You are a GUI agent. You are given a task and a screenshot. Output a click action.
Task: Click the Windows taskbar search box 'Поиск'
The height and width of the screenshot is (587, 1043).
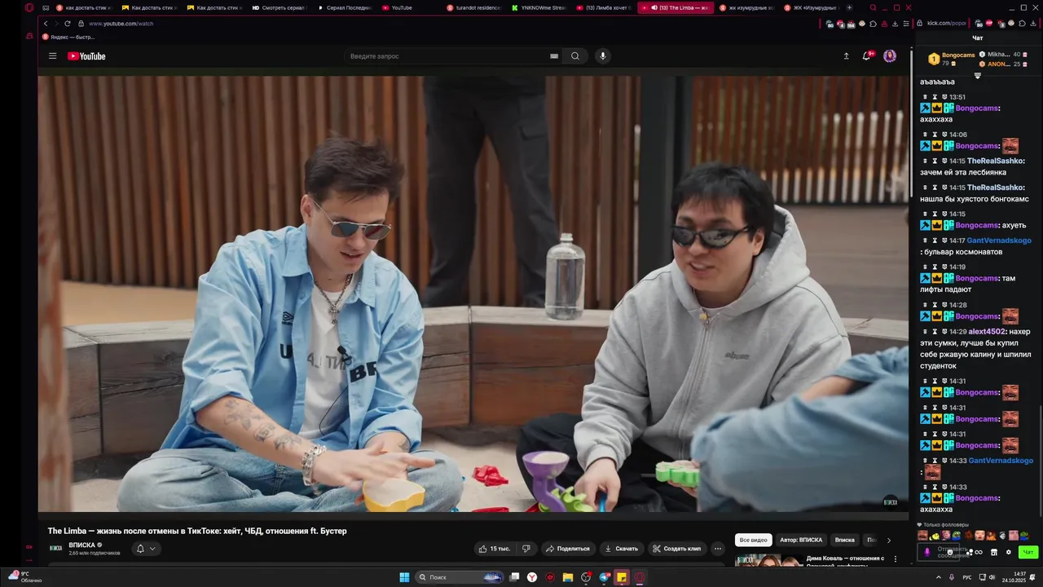[459, 577]
